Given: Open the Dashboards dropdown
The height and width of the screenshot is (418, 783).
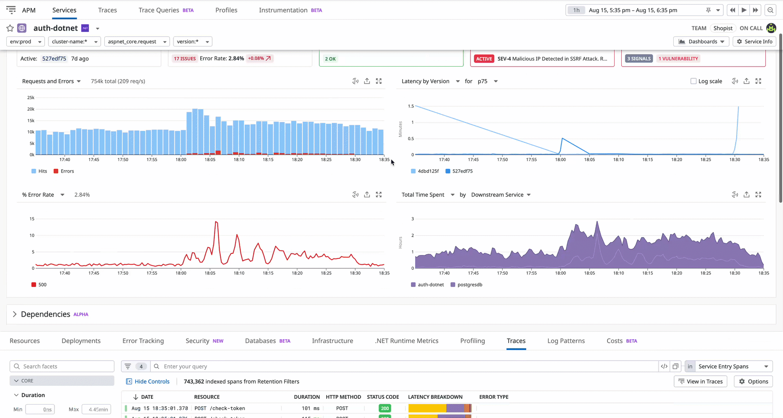Looking at the screenshot, I should (701, 41).
